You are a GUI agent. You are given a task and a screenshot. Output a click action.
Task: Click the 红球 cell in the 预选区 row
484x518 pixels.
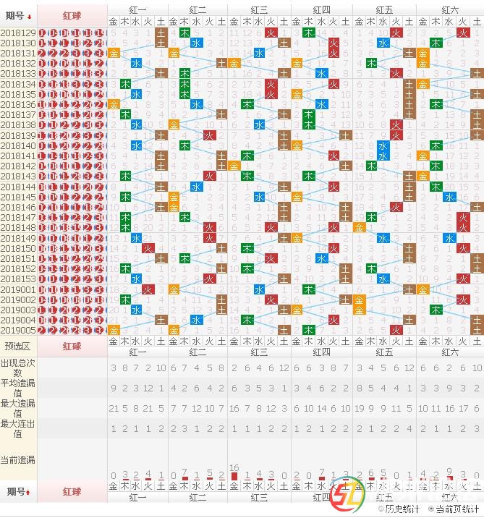pyautogui.click(x=72, y=347)
